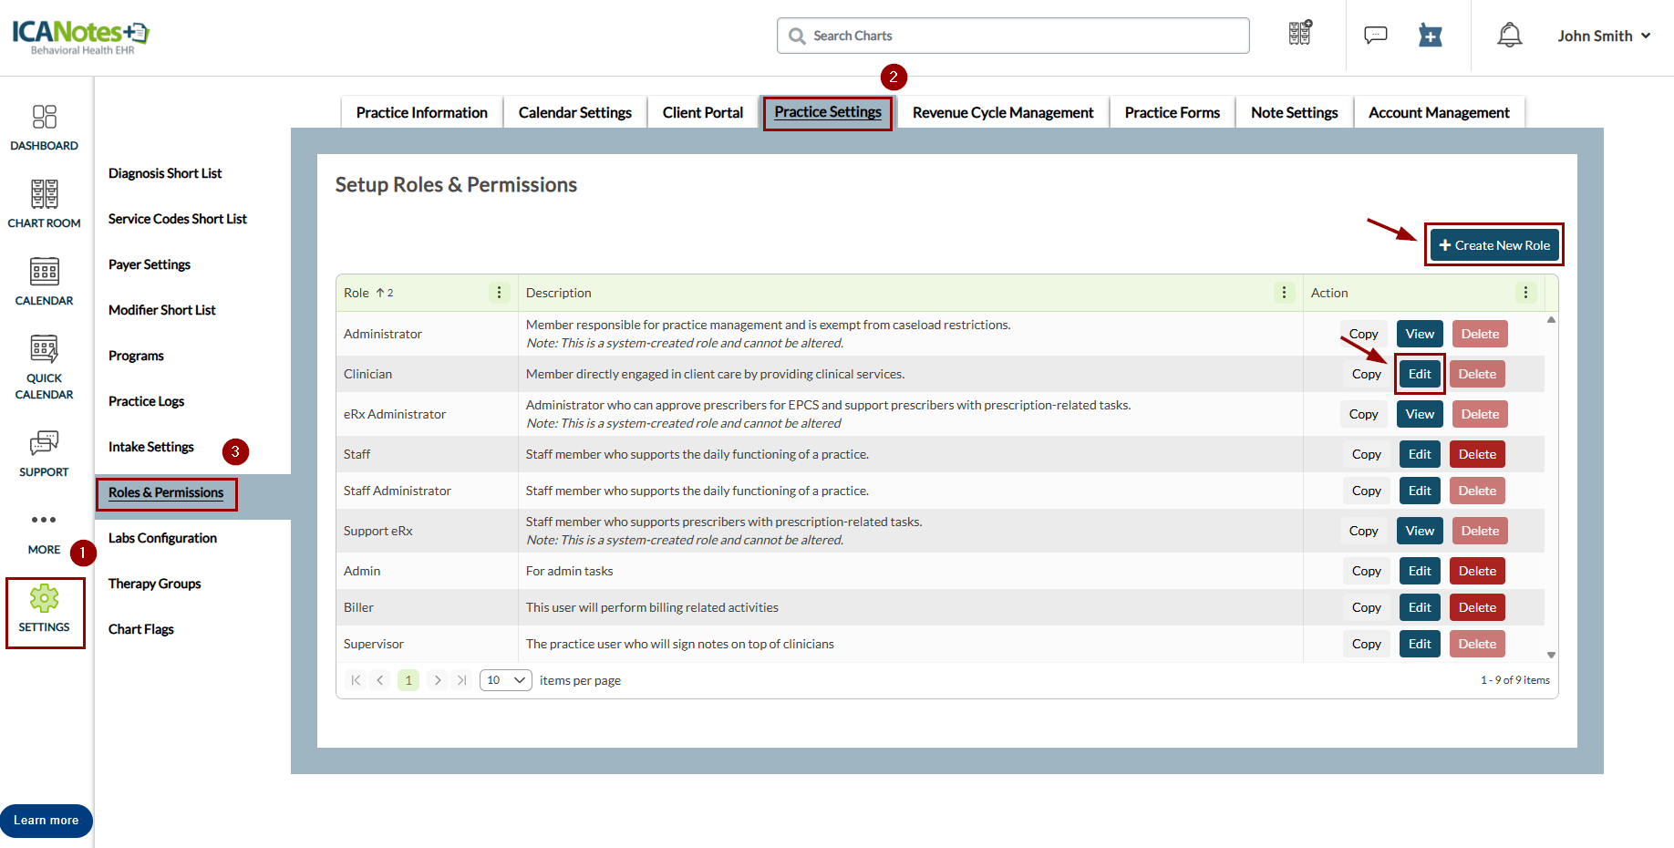Edit the Staff Administrator role
The width and height of the screenshot is (1674, 848).
tap(1420, 491)
